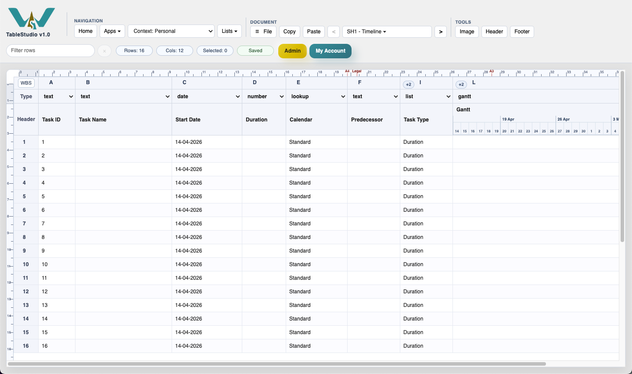The width and height of the screenshot is (632, 374).
Task: Change column A type dropdown
Action: [x=57, y=96]
